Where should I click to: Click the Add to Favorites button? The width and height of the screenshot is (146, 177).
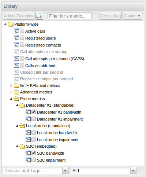click(19, 16)
